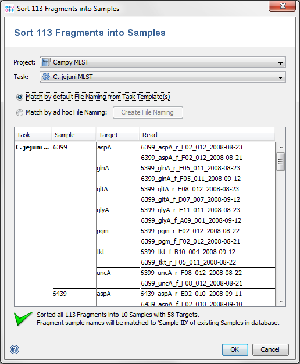Click the Cancel button

pyautogui.click(x=270, y=349)
